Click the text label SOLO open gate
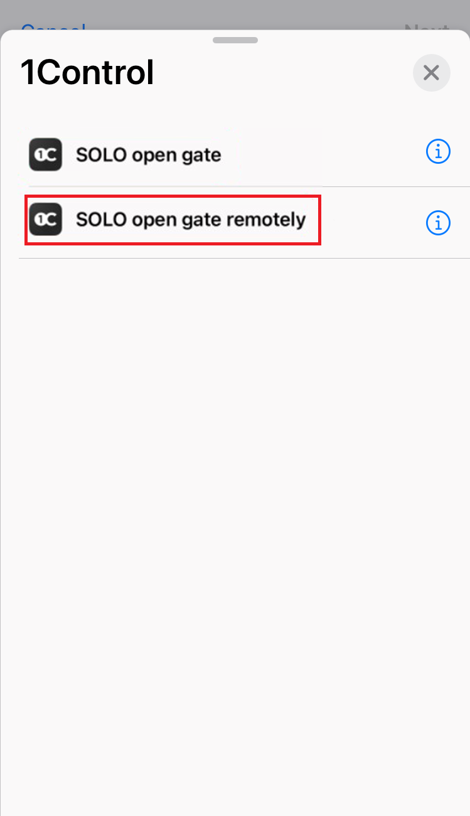Viewport: 470px width, 816px height. pyautogui.click(x=149, y=155)
